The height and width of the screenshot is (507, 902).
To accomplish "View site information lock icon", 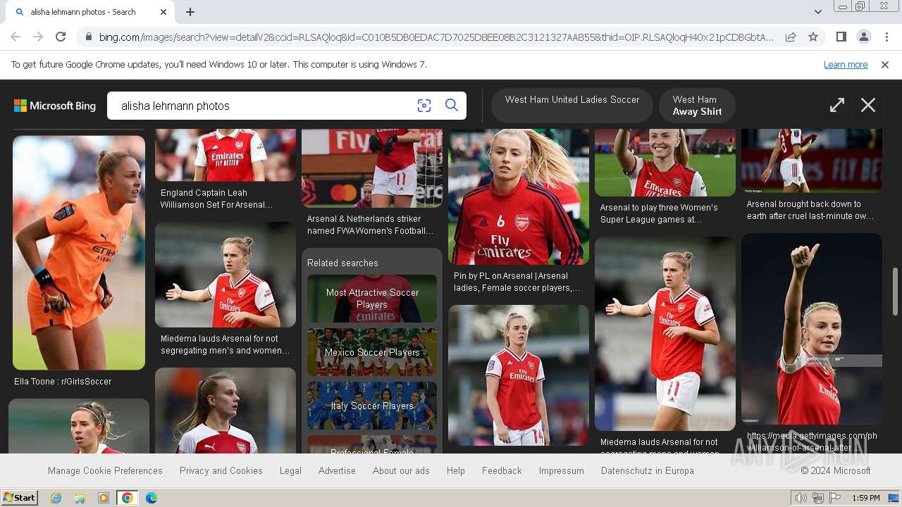I will tap(87, 37).
